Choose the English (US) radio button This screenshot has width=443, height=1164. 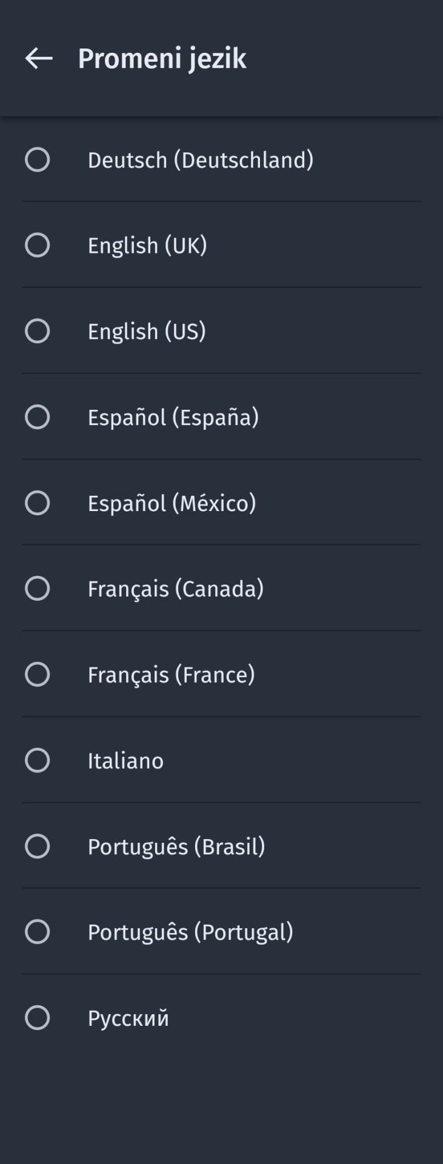37,332
